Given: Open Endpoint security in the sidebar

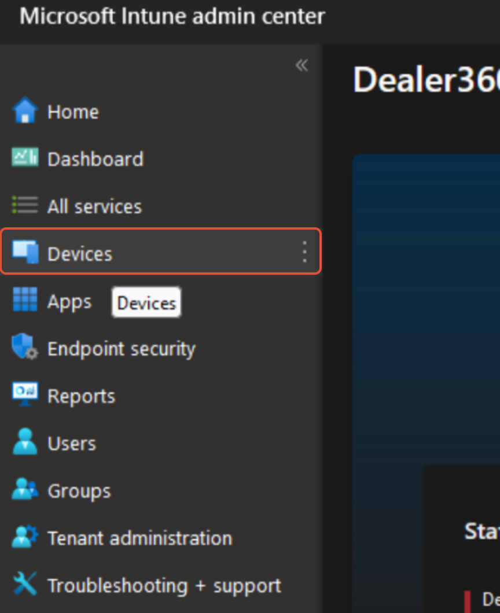Looking at the screenshot, I should [122, 349].
